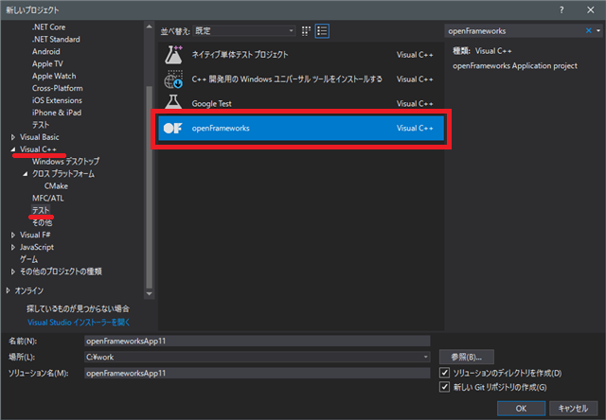
Task: Select the Google Test template row
Action: (x=301, y=103)
